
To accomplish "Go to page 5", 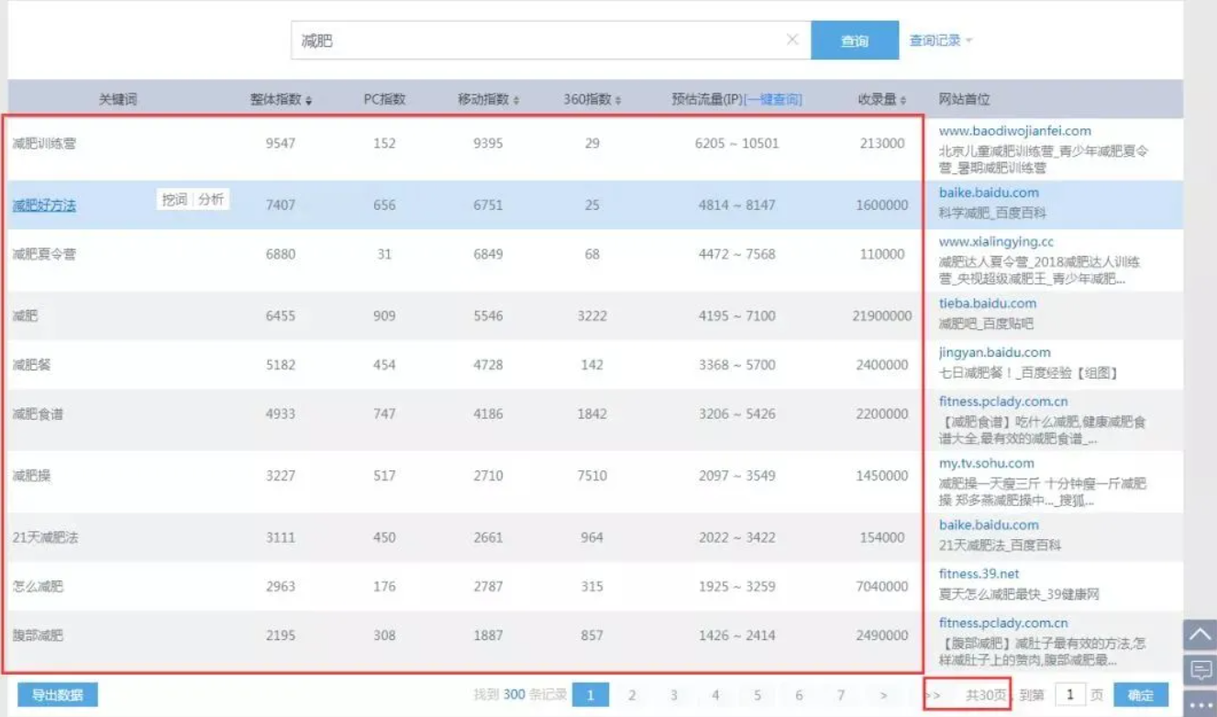I will (758, 695).
